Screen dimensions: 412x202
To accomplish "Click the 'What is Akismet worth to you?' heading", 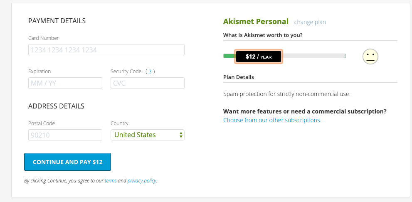I will pyautogui.click(x=263, y=35).
